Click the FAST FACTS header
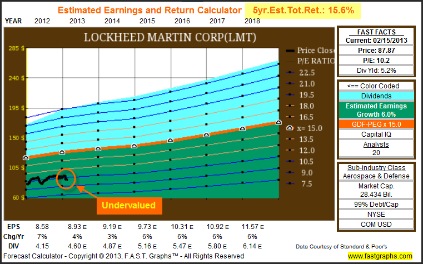The height and width of the screenshot is (264, 423). (376, 32)
